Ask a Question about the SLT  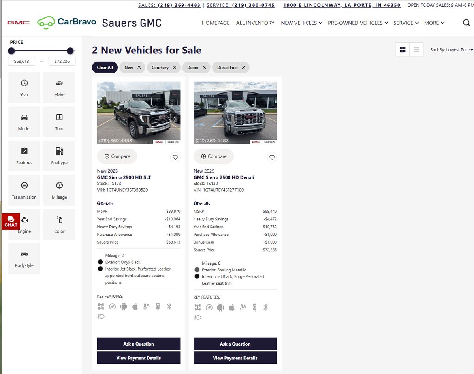pyautogui.click(x=139, y=344)
